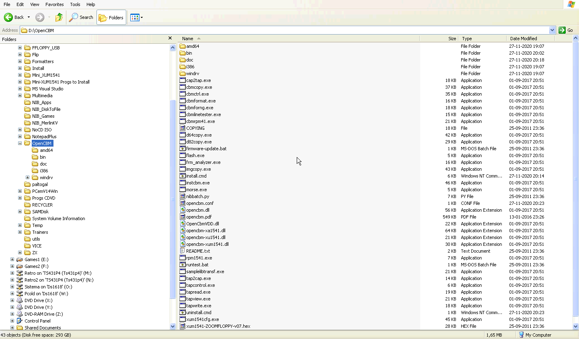The image size is (579, 339).
Task: Click file list scroll down arrow
Action: [575, 327]
